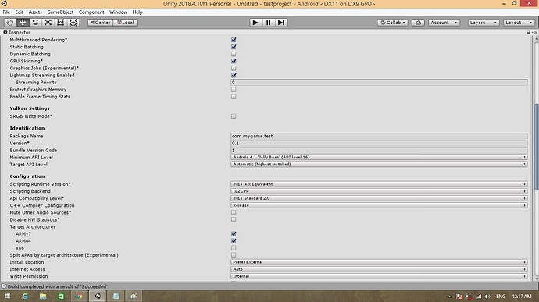This screenshot has width=539, height=302.
Task: Select the Rect transform tool
Action: point(60,23)
